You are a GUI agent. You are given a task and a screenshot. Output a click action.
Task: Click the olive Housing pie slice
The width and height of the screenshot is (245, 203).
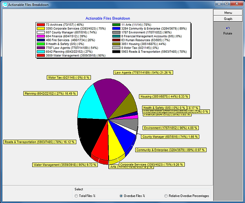click(127, 106)
